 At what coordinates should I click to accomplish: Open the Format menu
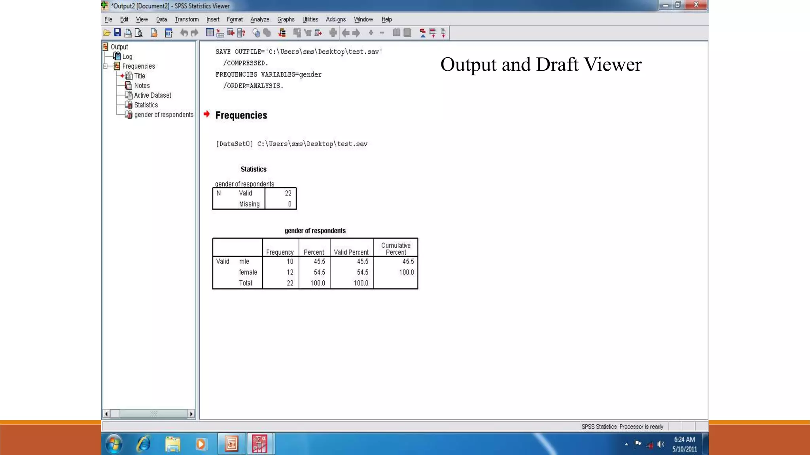[235, 19]
